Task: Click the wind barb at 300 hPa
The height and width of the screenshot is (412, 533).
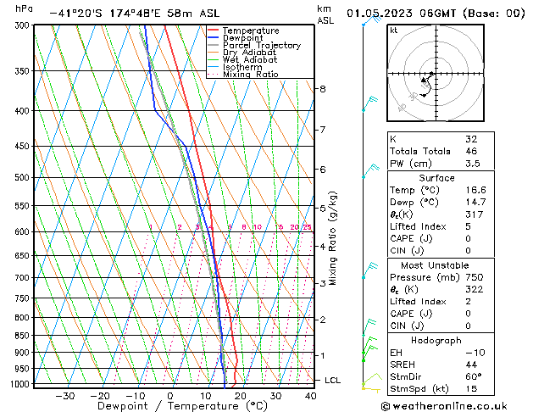Action: [369, 21]
